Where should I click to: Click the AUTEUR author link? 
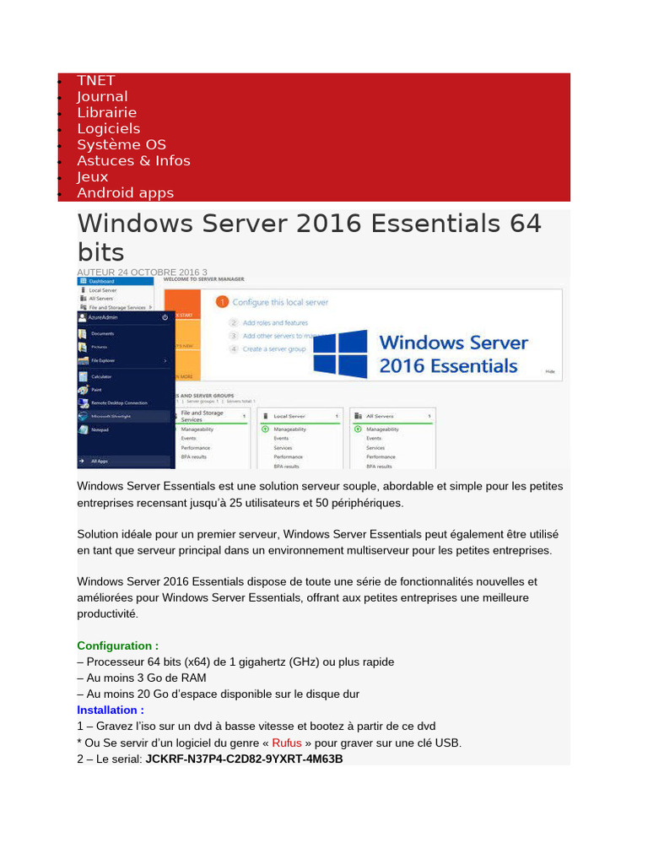[96, 273]
